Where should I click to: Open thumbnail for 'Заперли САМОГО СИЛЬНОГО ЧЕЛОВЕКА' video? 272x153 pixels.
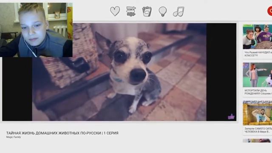(258, 113)
